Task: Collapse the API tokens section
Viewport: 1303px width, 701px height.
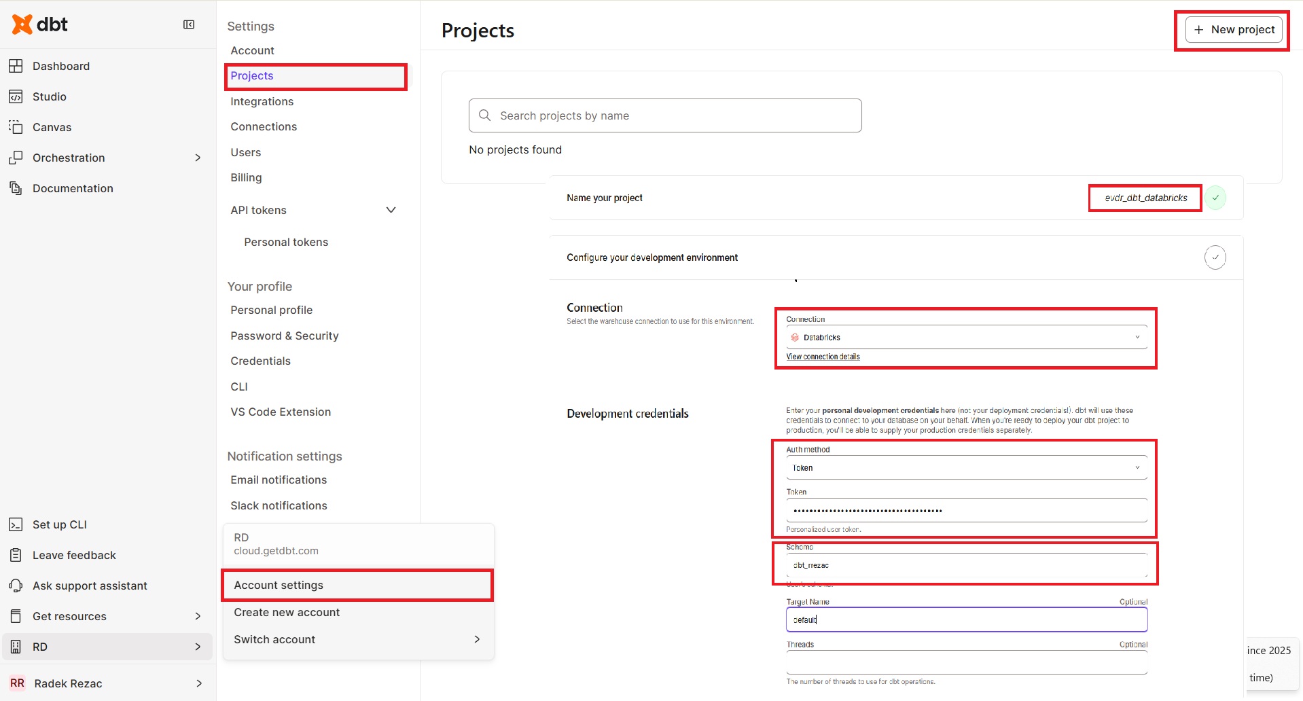Action: tap(391, 210)
